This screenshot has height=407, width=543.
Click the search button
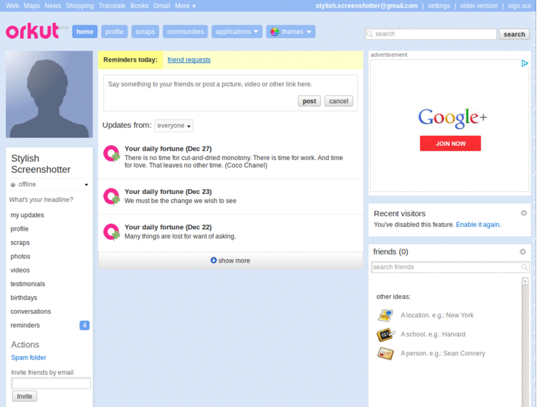[x=514, y=34]
